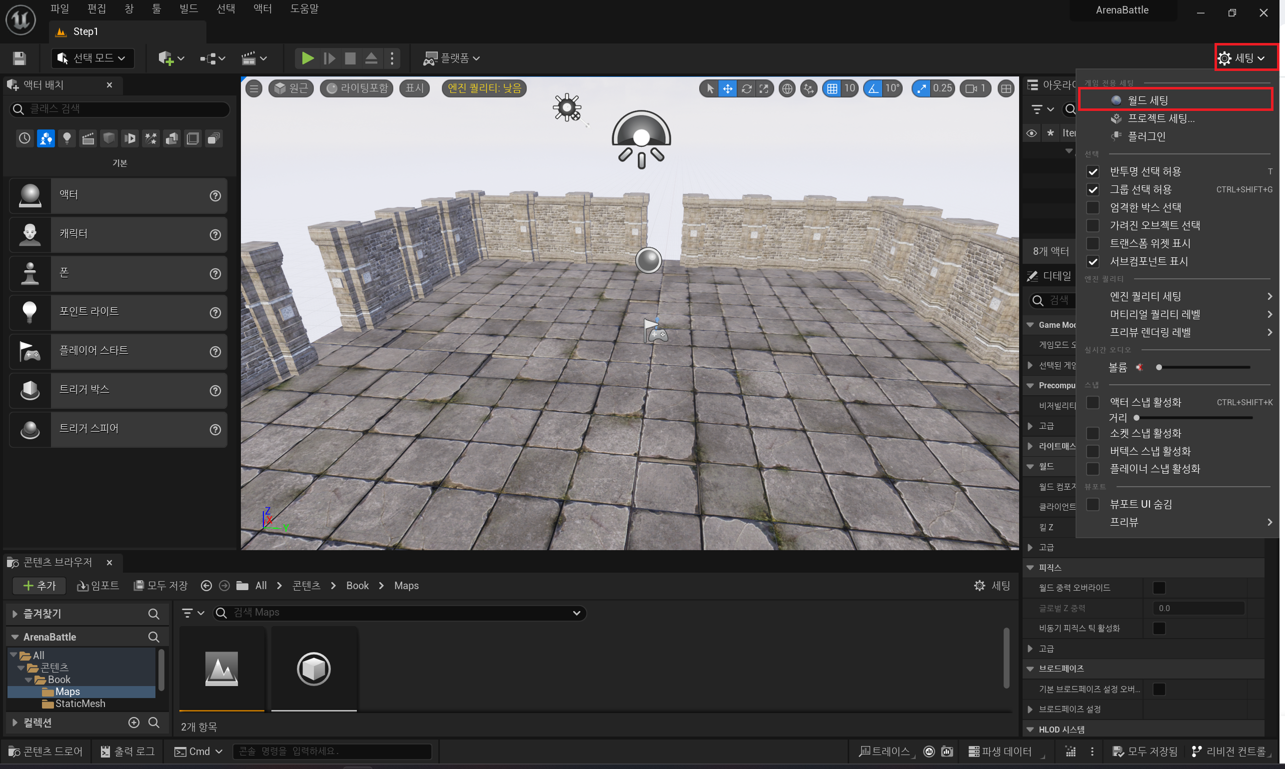Click the 추가 button

point(39,586)
